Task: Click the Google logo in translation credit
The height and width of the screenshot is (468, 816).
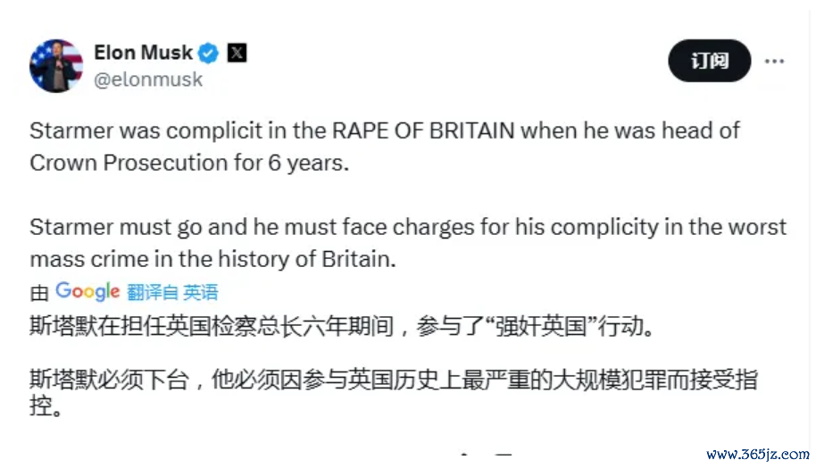Action: pos(87,291)
